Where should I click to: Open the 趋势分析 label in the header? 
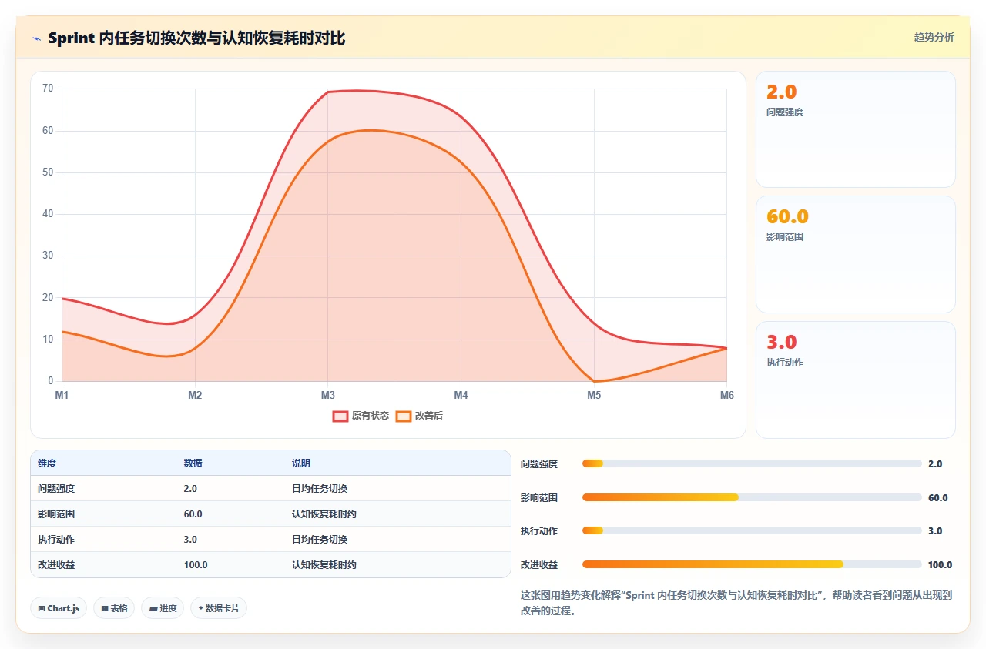[x=934, y=37]
